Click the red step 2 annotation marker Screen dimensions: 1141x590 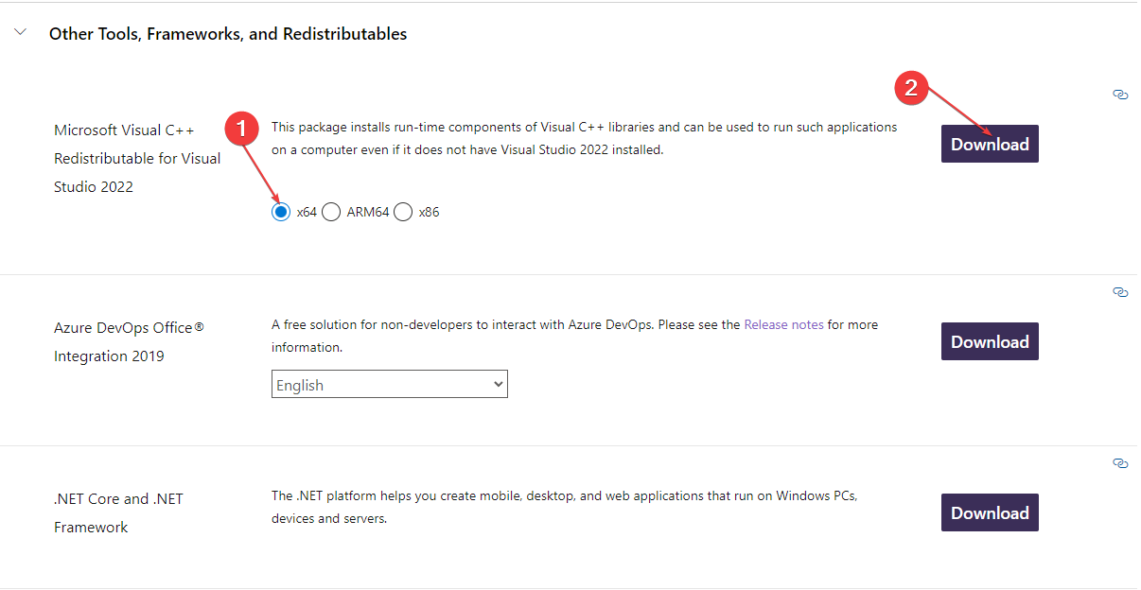click(911, 88)
